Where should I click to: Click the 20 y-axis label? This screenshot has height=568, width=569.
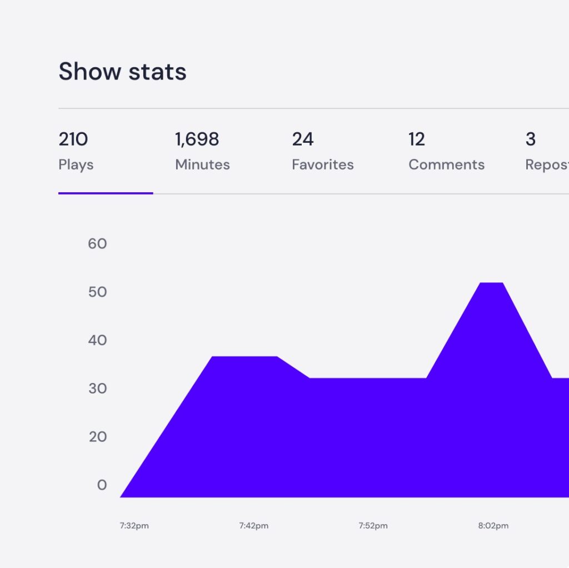(97, 436)
